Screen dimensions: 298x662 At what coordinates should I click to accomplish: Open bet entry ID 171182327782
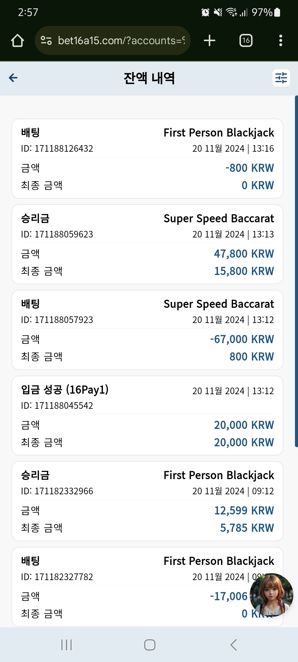(x=147, y=587)
